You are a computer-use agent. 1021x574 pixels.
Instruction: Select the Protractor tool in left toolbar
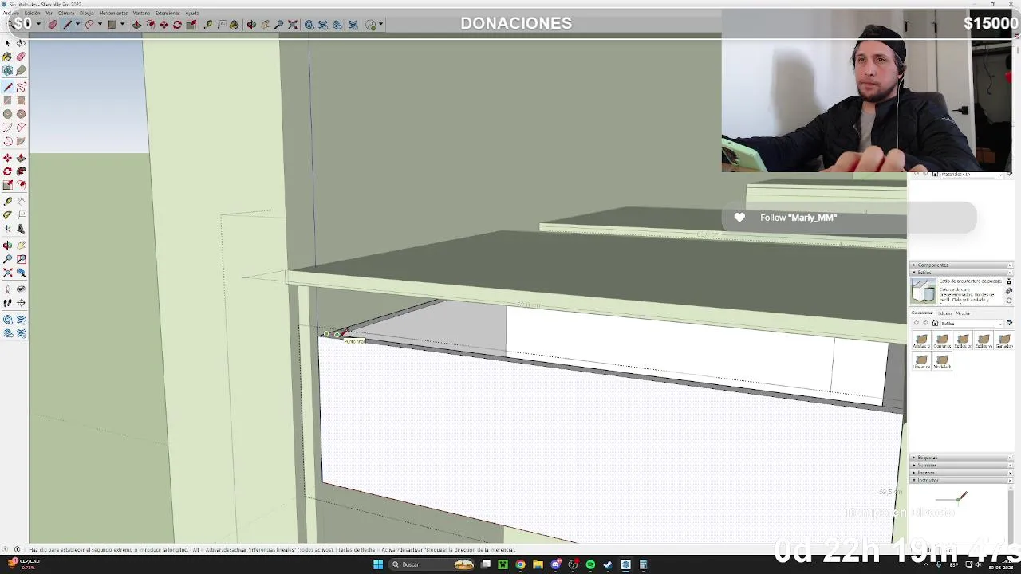pyautogui.click(x=7, y=214)
